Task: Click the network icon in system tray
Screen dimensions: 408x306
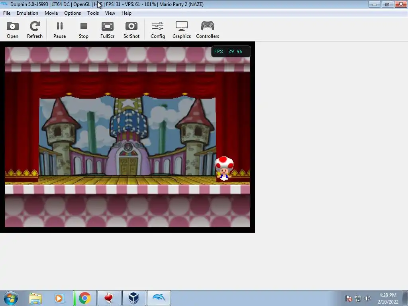Action: tap(358, 298)
